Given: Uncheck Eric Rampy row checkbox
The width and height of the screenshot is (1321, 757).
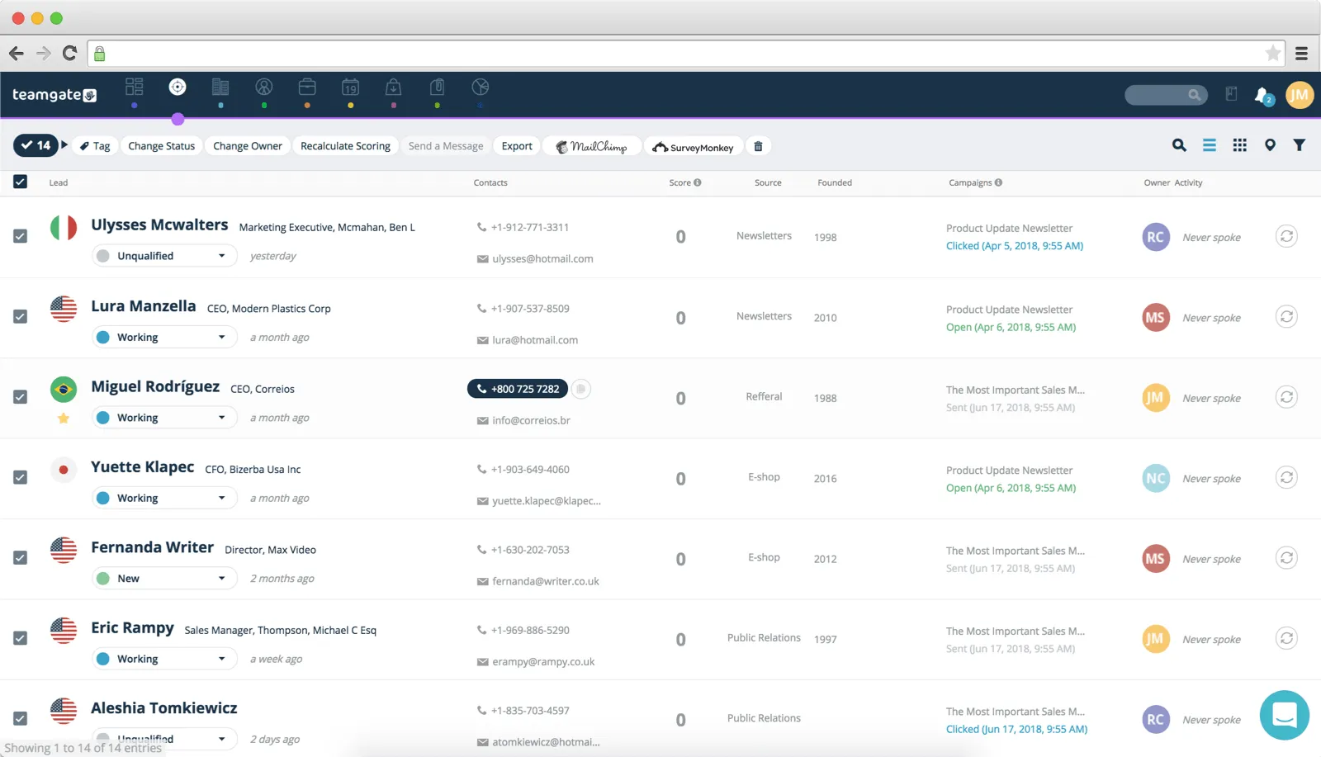Looking at the screenshot, I should 21,638.
